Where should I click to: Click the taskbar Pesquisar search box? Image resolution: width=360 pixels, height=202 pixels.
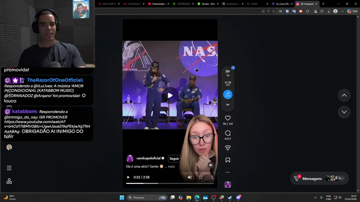pyautogui.click(x=147, y=198)
